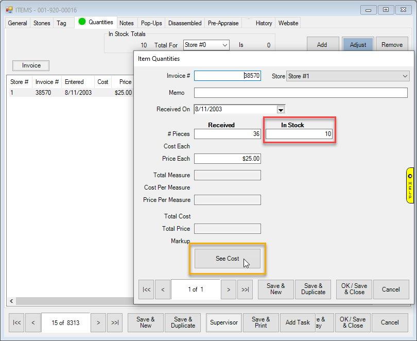Go to previous record in Item Quantities
Viewport: 417px width, 341px height.
163,289
